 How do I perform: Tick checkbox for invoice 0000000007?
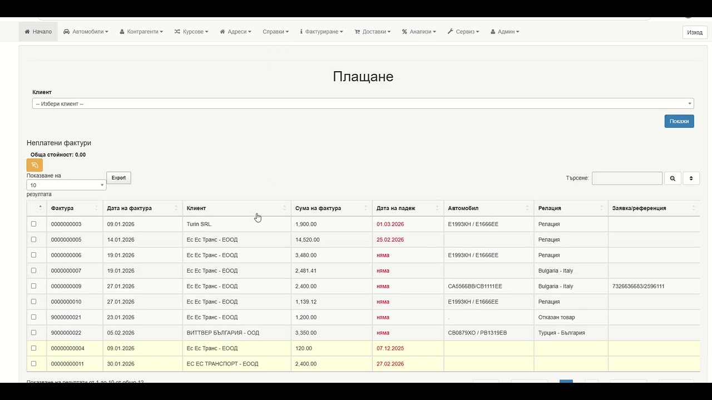pyautogui.click(x=33, y=271)
